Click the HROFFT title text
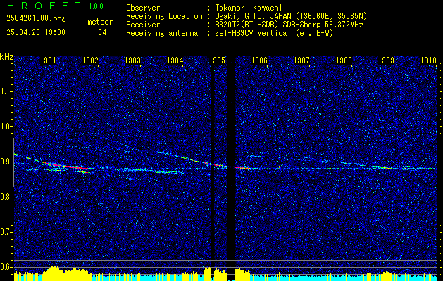This screenshot has height=281, width=443. 43,6
